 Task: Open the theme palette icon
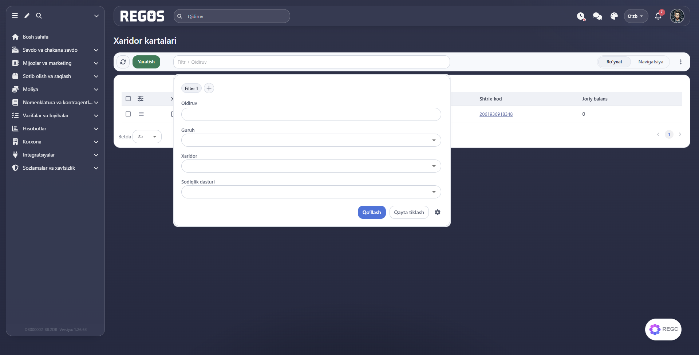(614, 16)
